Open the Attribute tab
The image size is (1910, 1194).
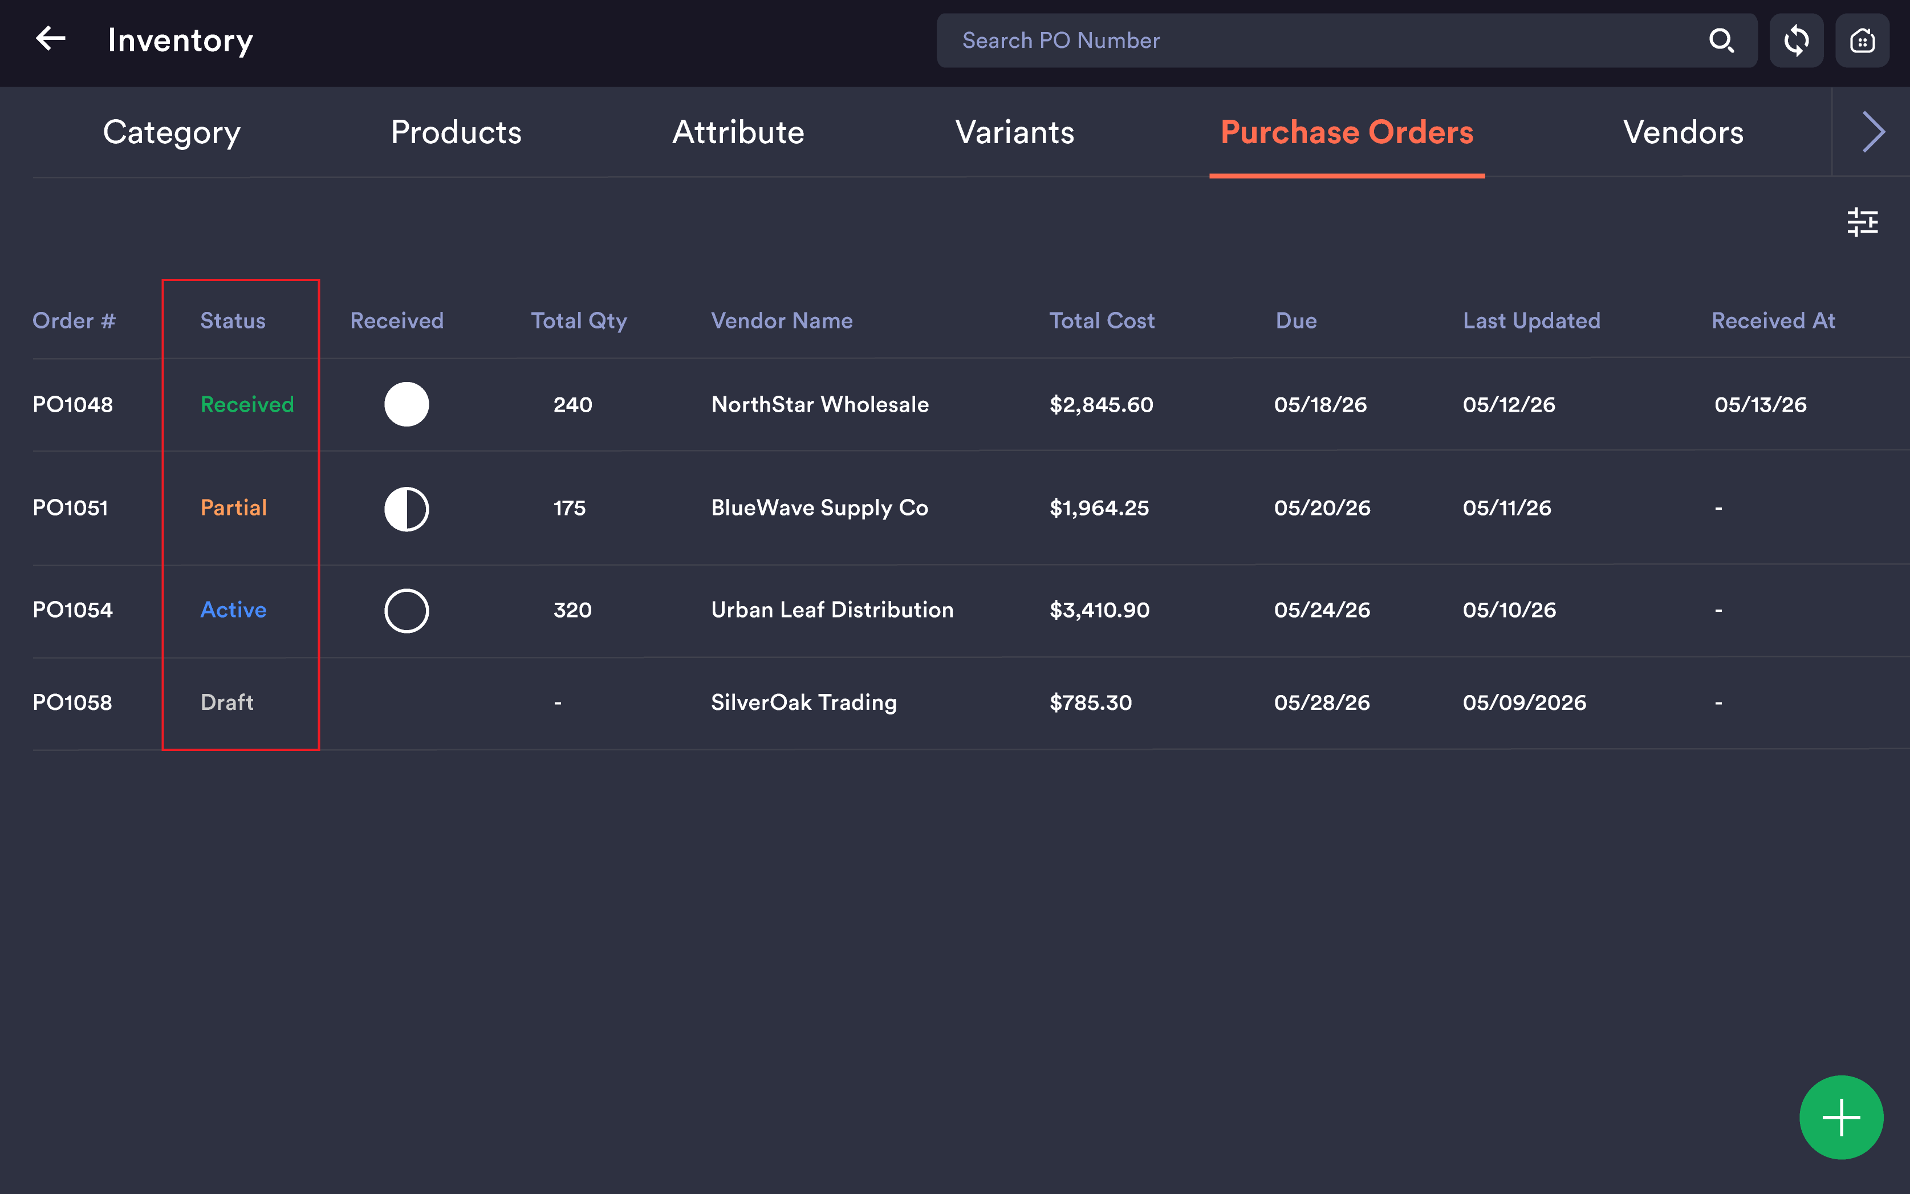[x=738, y=132]
